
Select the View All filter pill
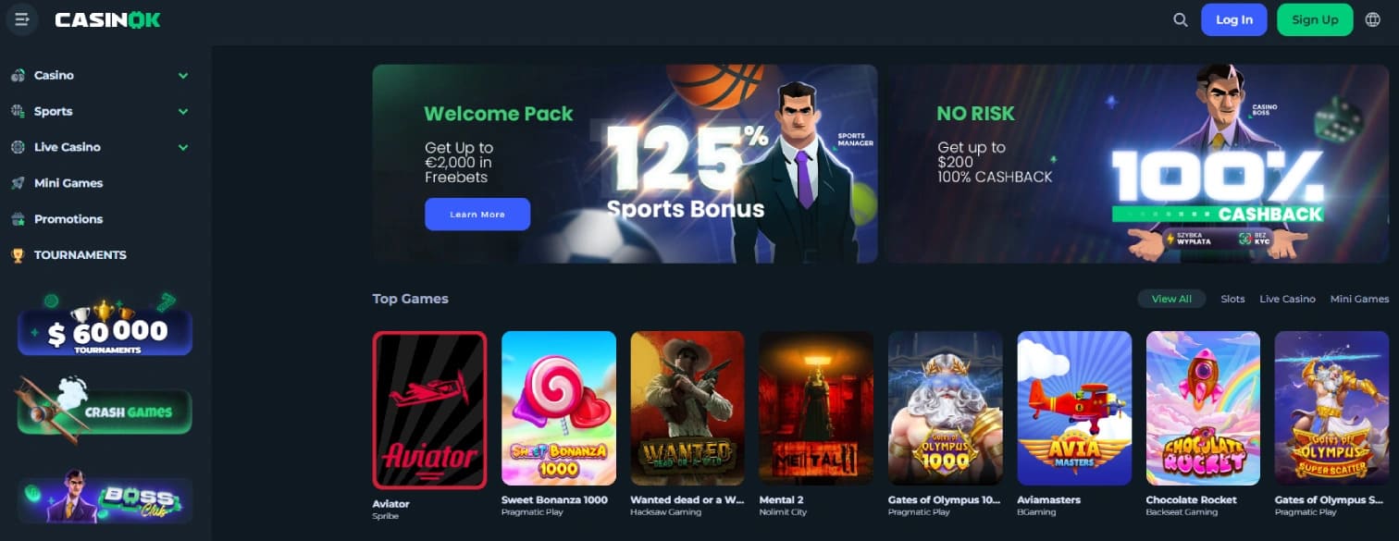[1171, 299]
